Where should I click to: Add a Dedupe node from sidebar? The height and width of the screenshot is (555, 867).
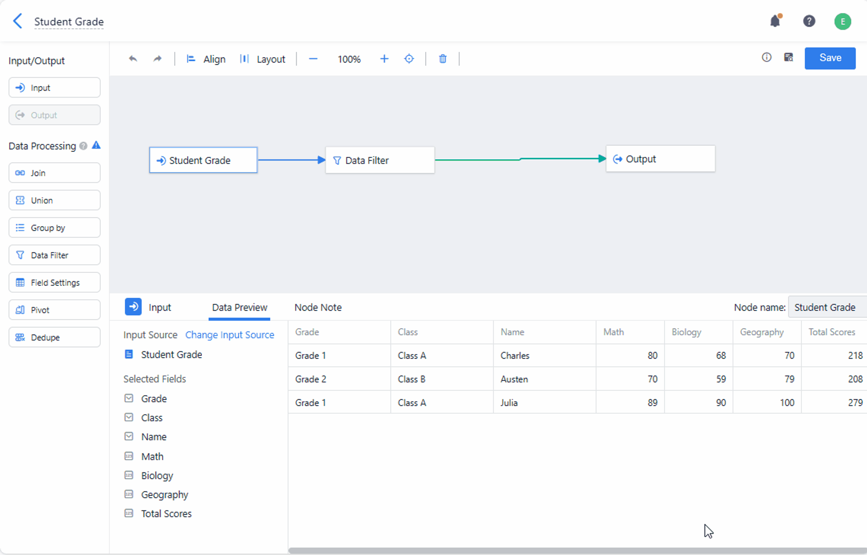[55, 337]
